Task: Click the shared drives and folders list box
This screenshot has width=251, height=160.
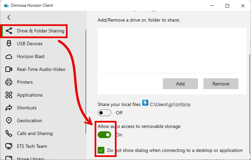Action: click(172, 51)
